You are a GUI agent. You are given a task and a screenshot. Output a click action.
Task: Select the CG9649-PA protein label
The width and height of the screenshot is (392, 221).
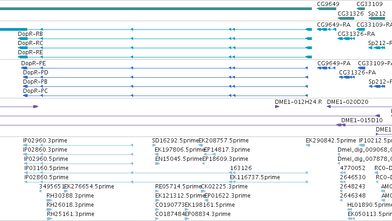(334, 63)
